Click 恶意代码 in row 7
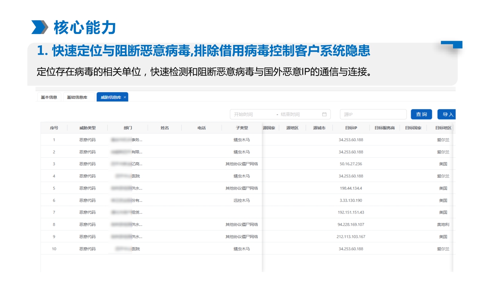Screen dimensions: 504x283 [x=88, y=212]
